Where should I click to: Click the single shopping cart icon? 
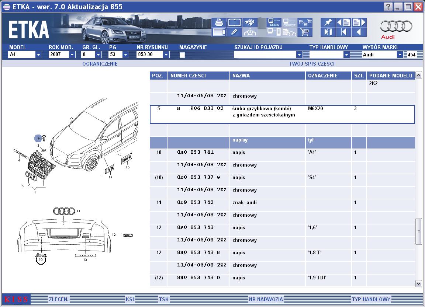click(305, 32)
